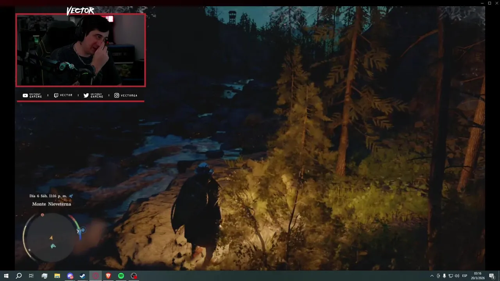Click the microphone tray icon
500x281 pixels.
tap(445, 276)
